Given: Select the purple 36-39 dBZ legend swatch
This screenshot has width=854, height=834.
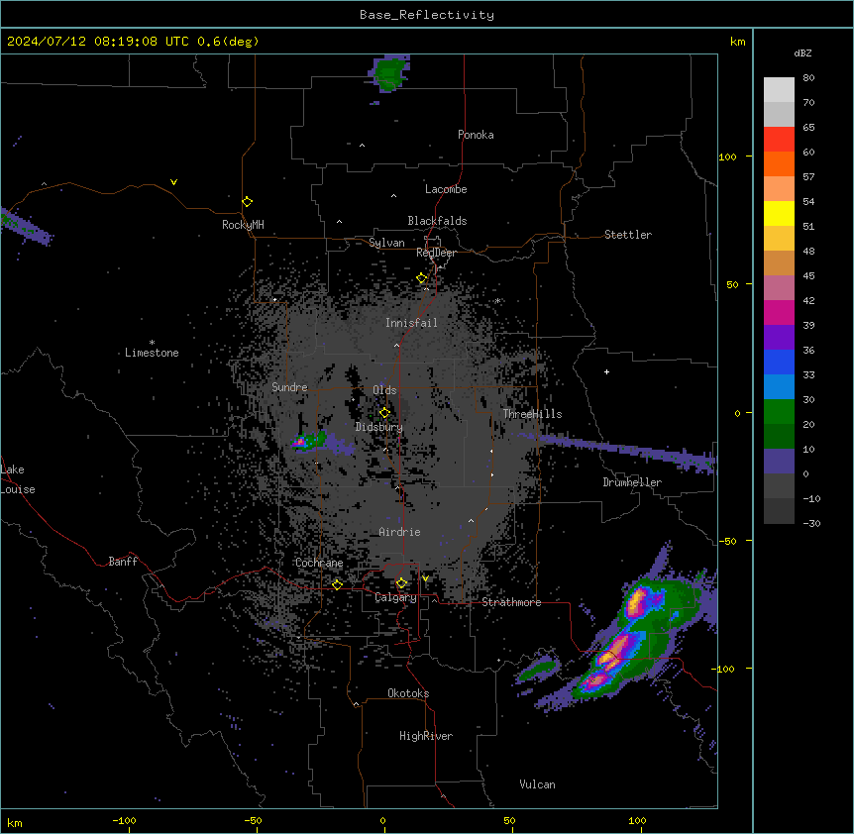Looking at the screenshot, I should (x=779, y=337).
